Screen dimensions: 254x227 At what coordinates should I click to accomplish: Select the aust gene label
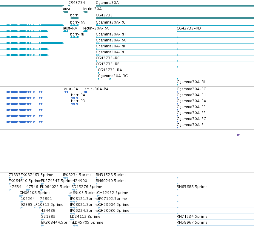pyautogui.click(x=67, y=9)
